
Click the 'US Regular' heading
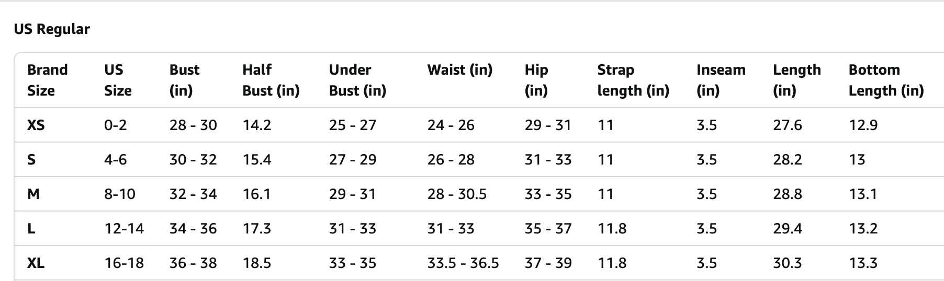click(52, 29)
